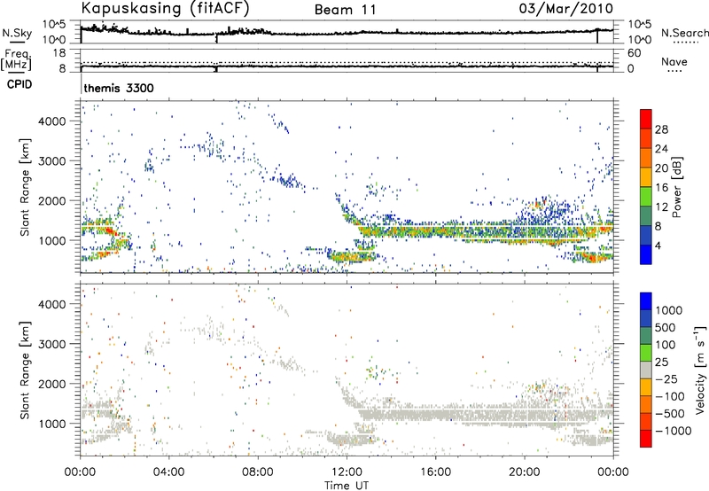This screenshot has width=709, height=491.
Task: Click the blue 4 dB segment of Power colorbar
Action: [x=646, y=254]
